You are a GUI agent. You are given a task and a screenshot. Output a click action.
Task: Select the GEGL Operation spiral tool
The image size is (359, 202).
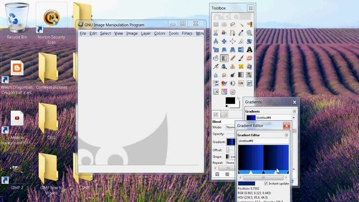pyautogui.click(x=233, y=92)
